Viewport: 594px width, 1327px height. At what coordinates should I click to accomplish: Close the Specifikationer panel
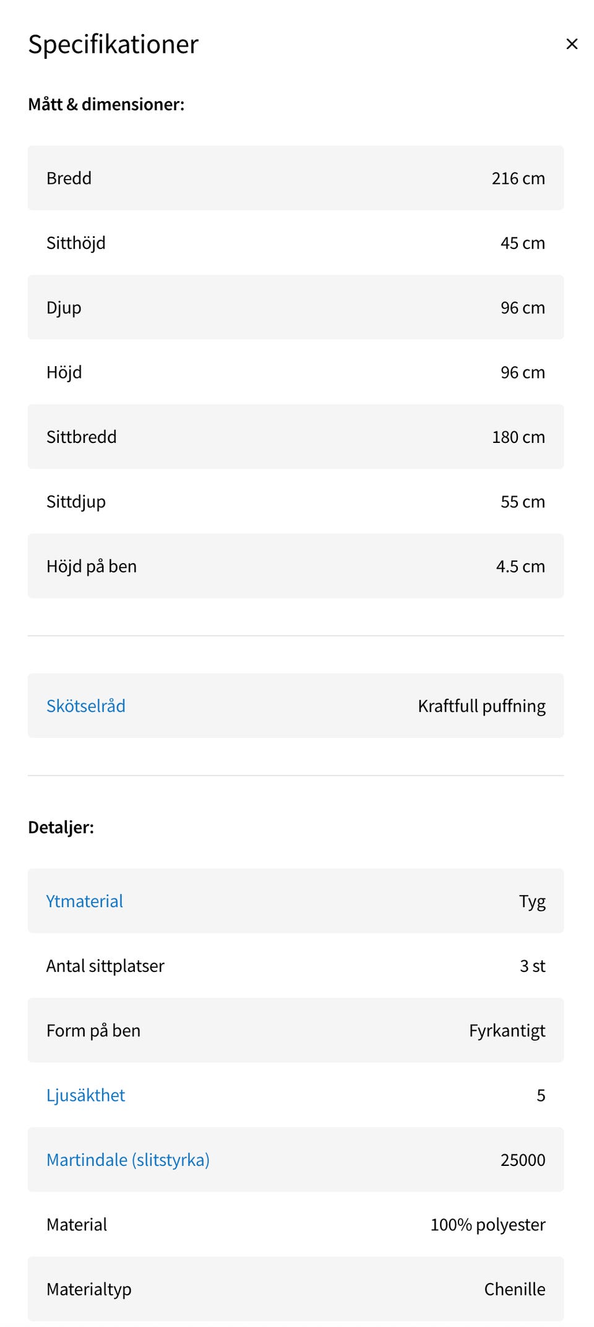point(572,44)
